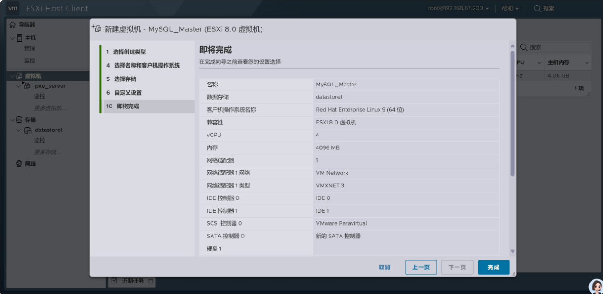Select step 10 Ready to complete
603x294 pixels.
coord(148,107)
